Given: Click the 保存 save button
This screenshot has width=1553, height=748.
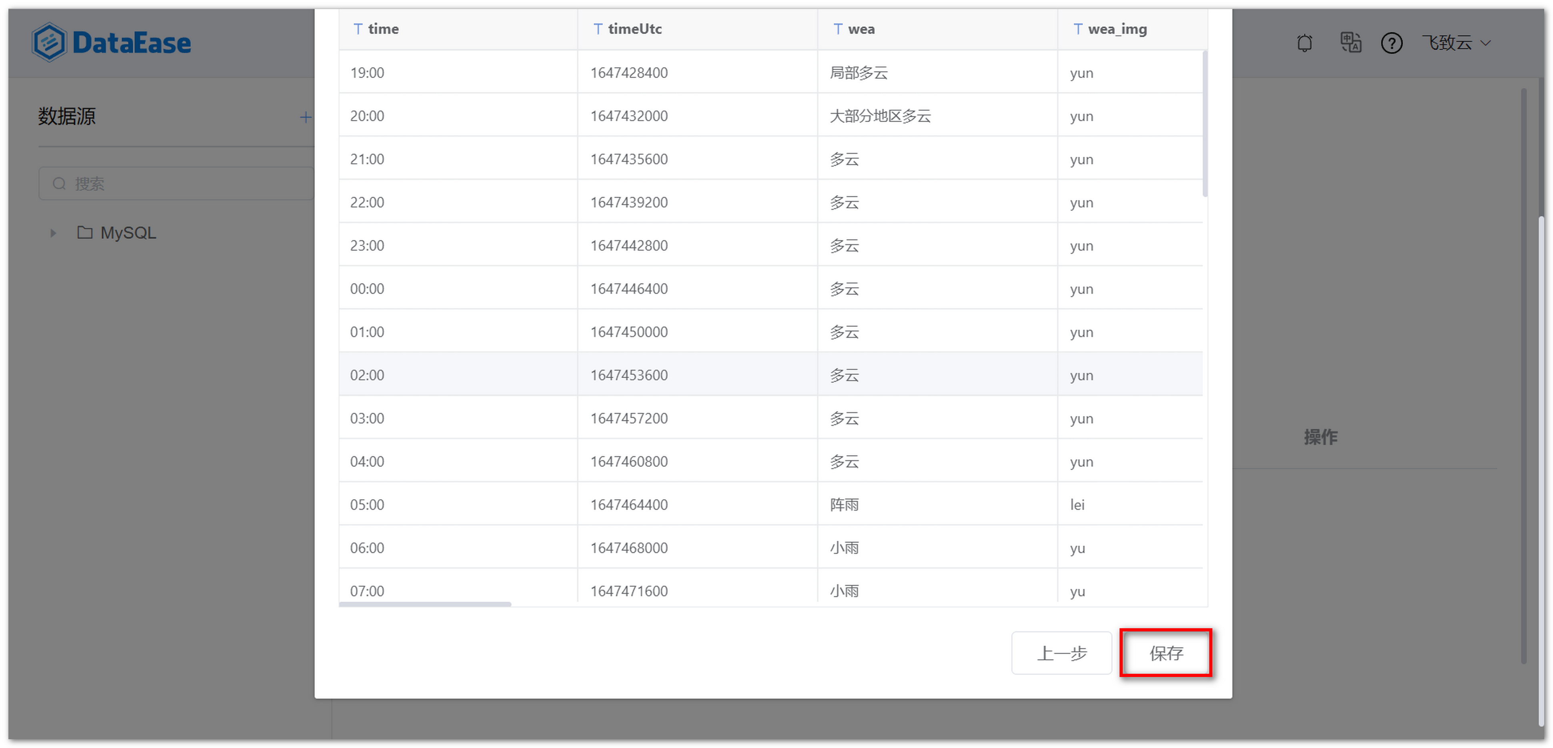Looking at the screenshot, I should coord(1165,653).
